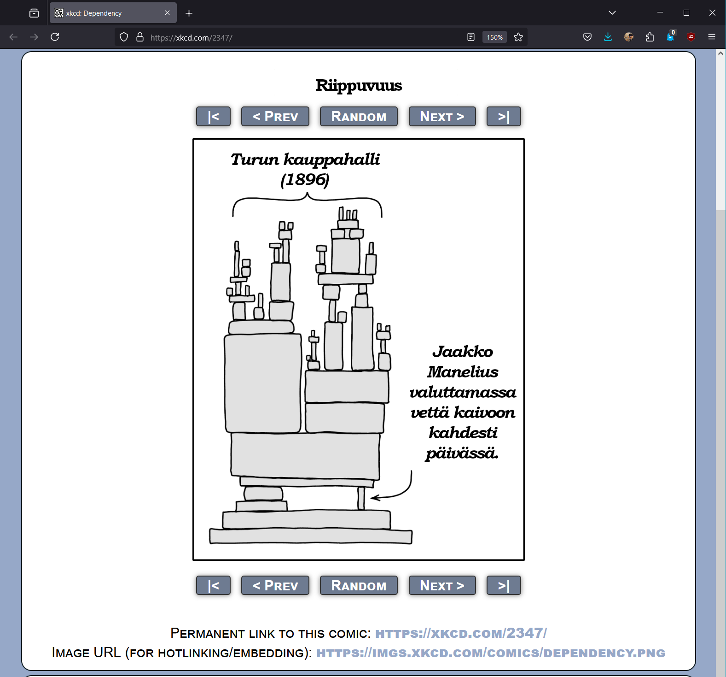Screen dimensions: 726x677
Task: Open the imgs.xkcd.com dependency.png image URL
Action: pos(491,653)
